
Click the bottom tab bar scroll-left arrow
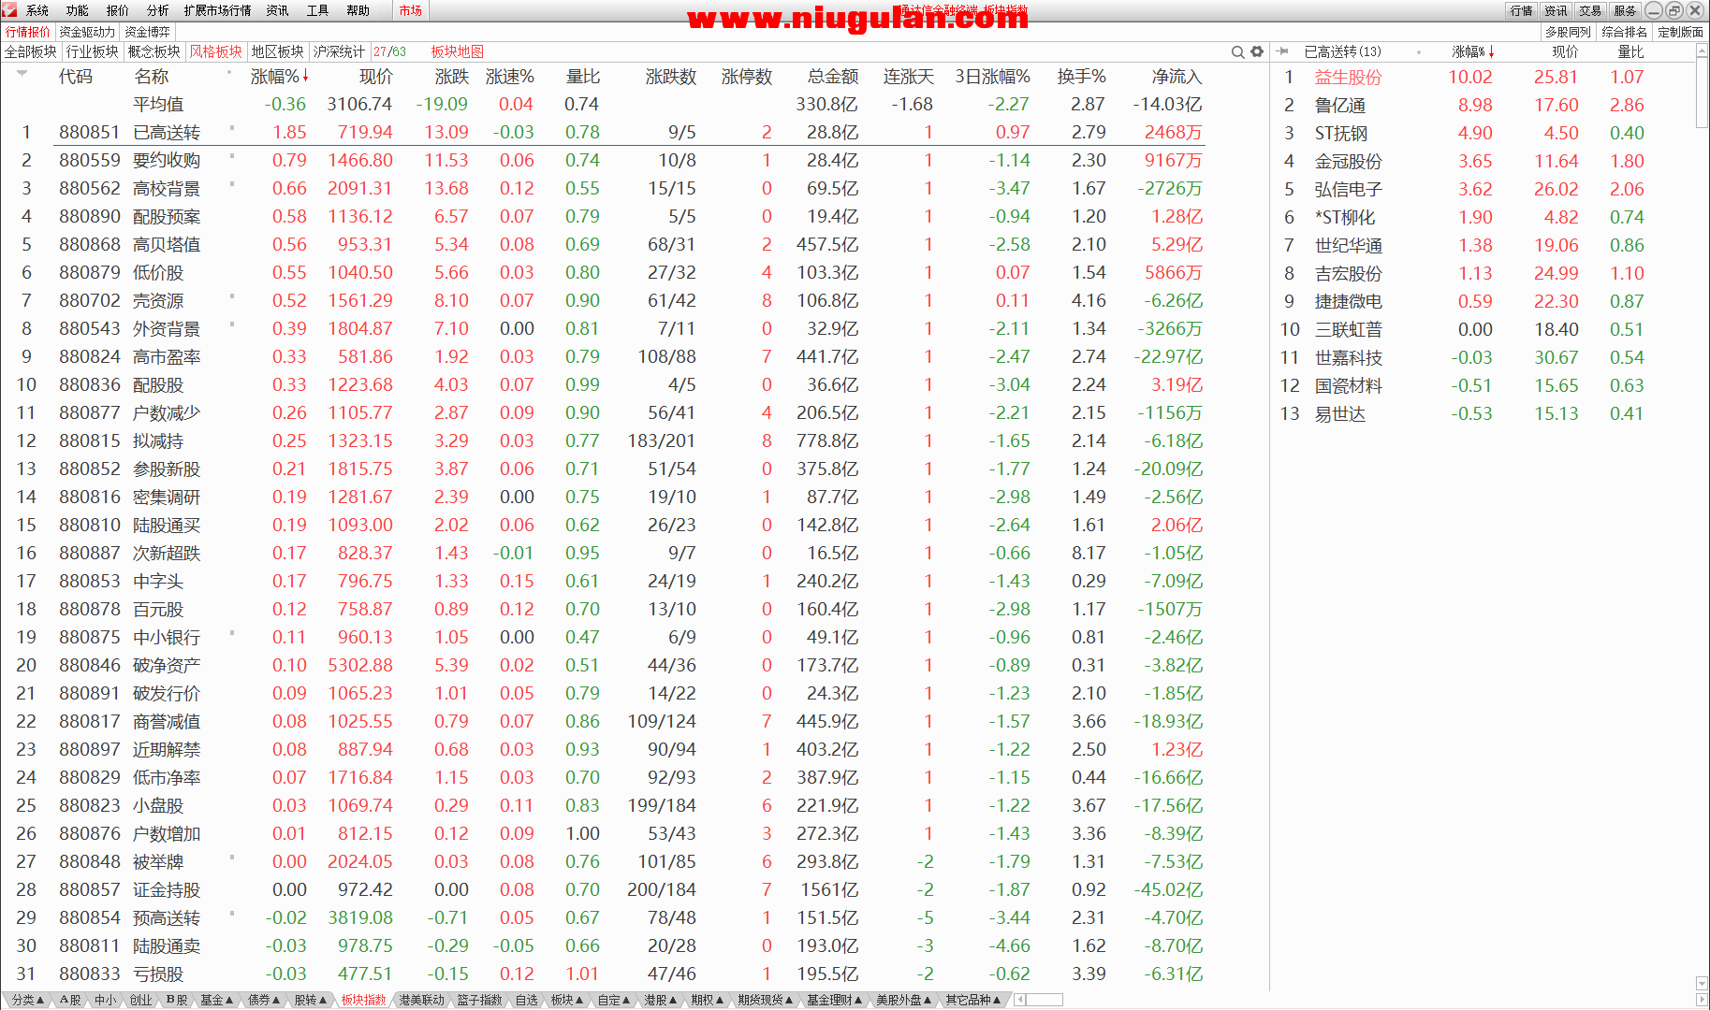(x=1019, y=1000)
